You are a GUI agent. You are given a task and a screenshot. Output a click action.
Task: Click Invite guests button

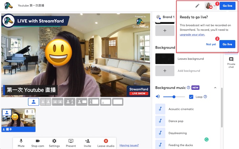tap(87, 143)
